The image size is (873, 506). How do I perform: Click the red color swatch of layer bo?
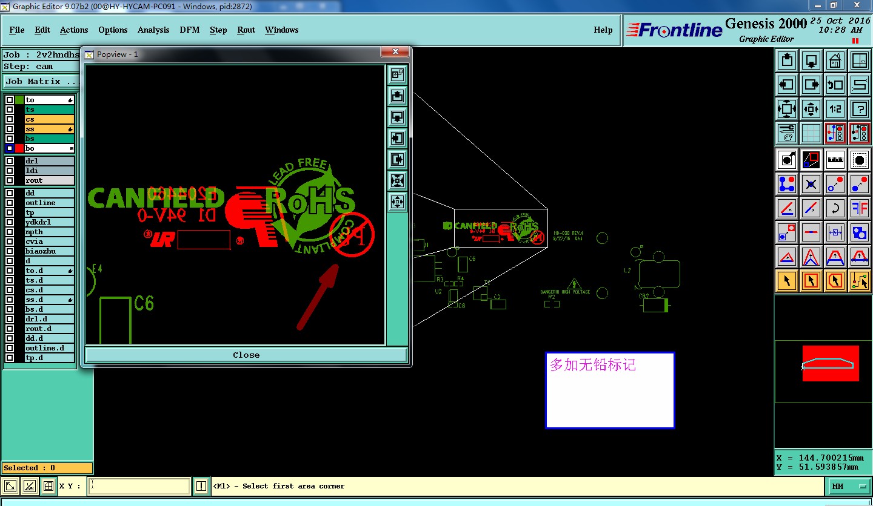coord(20,148)
